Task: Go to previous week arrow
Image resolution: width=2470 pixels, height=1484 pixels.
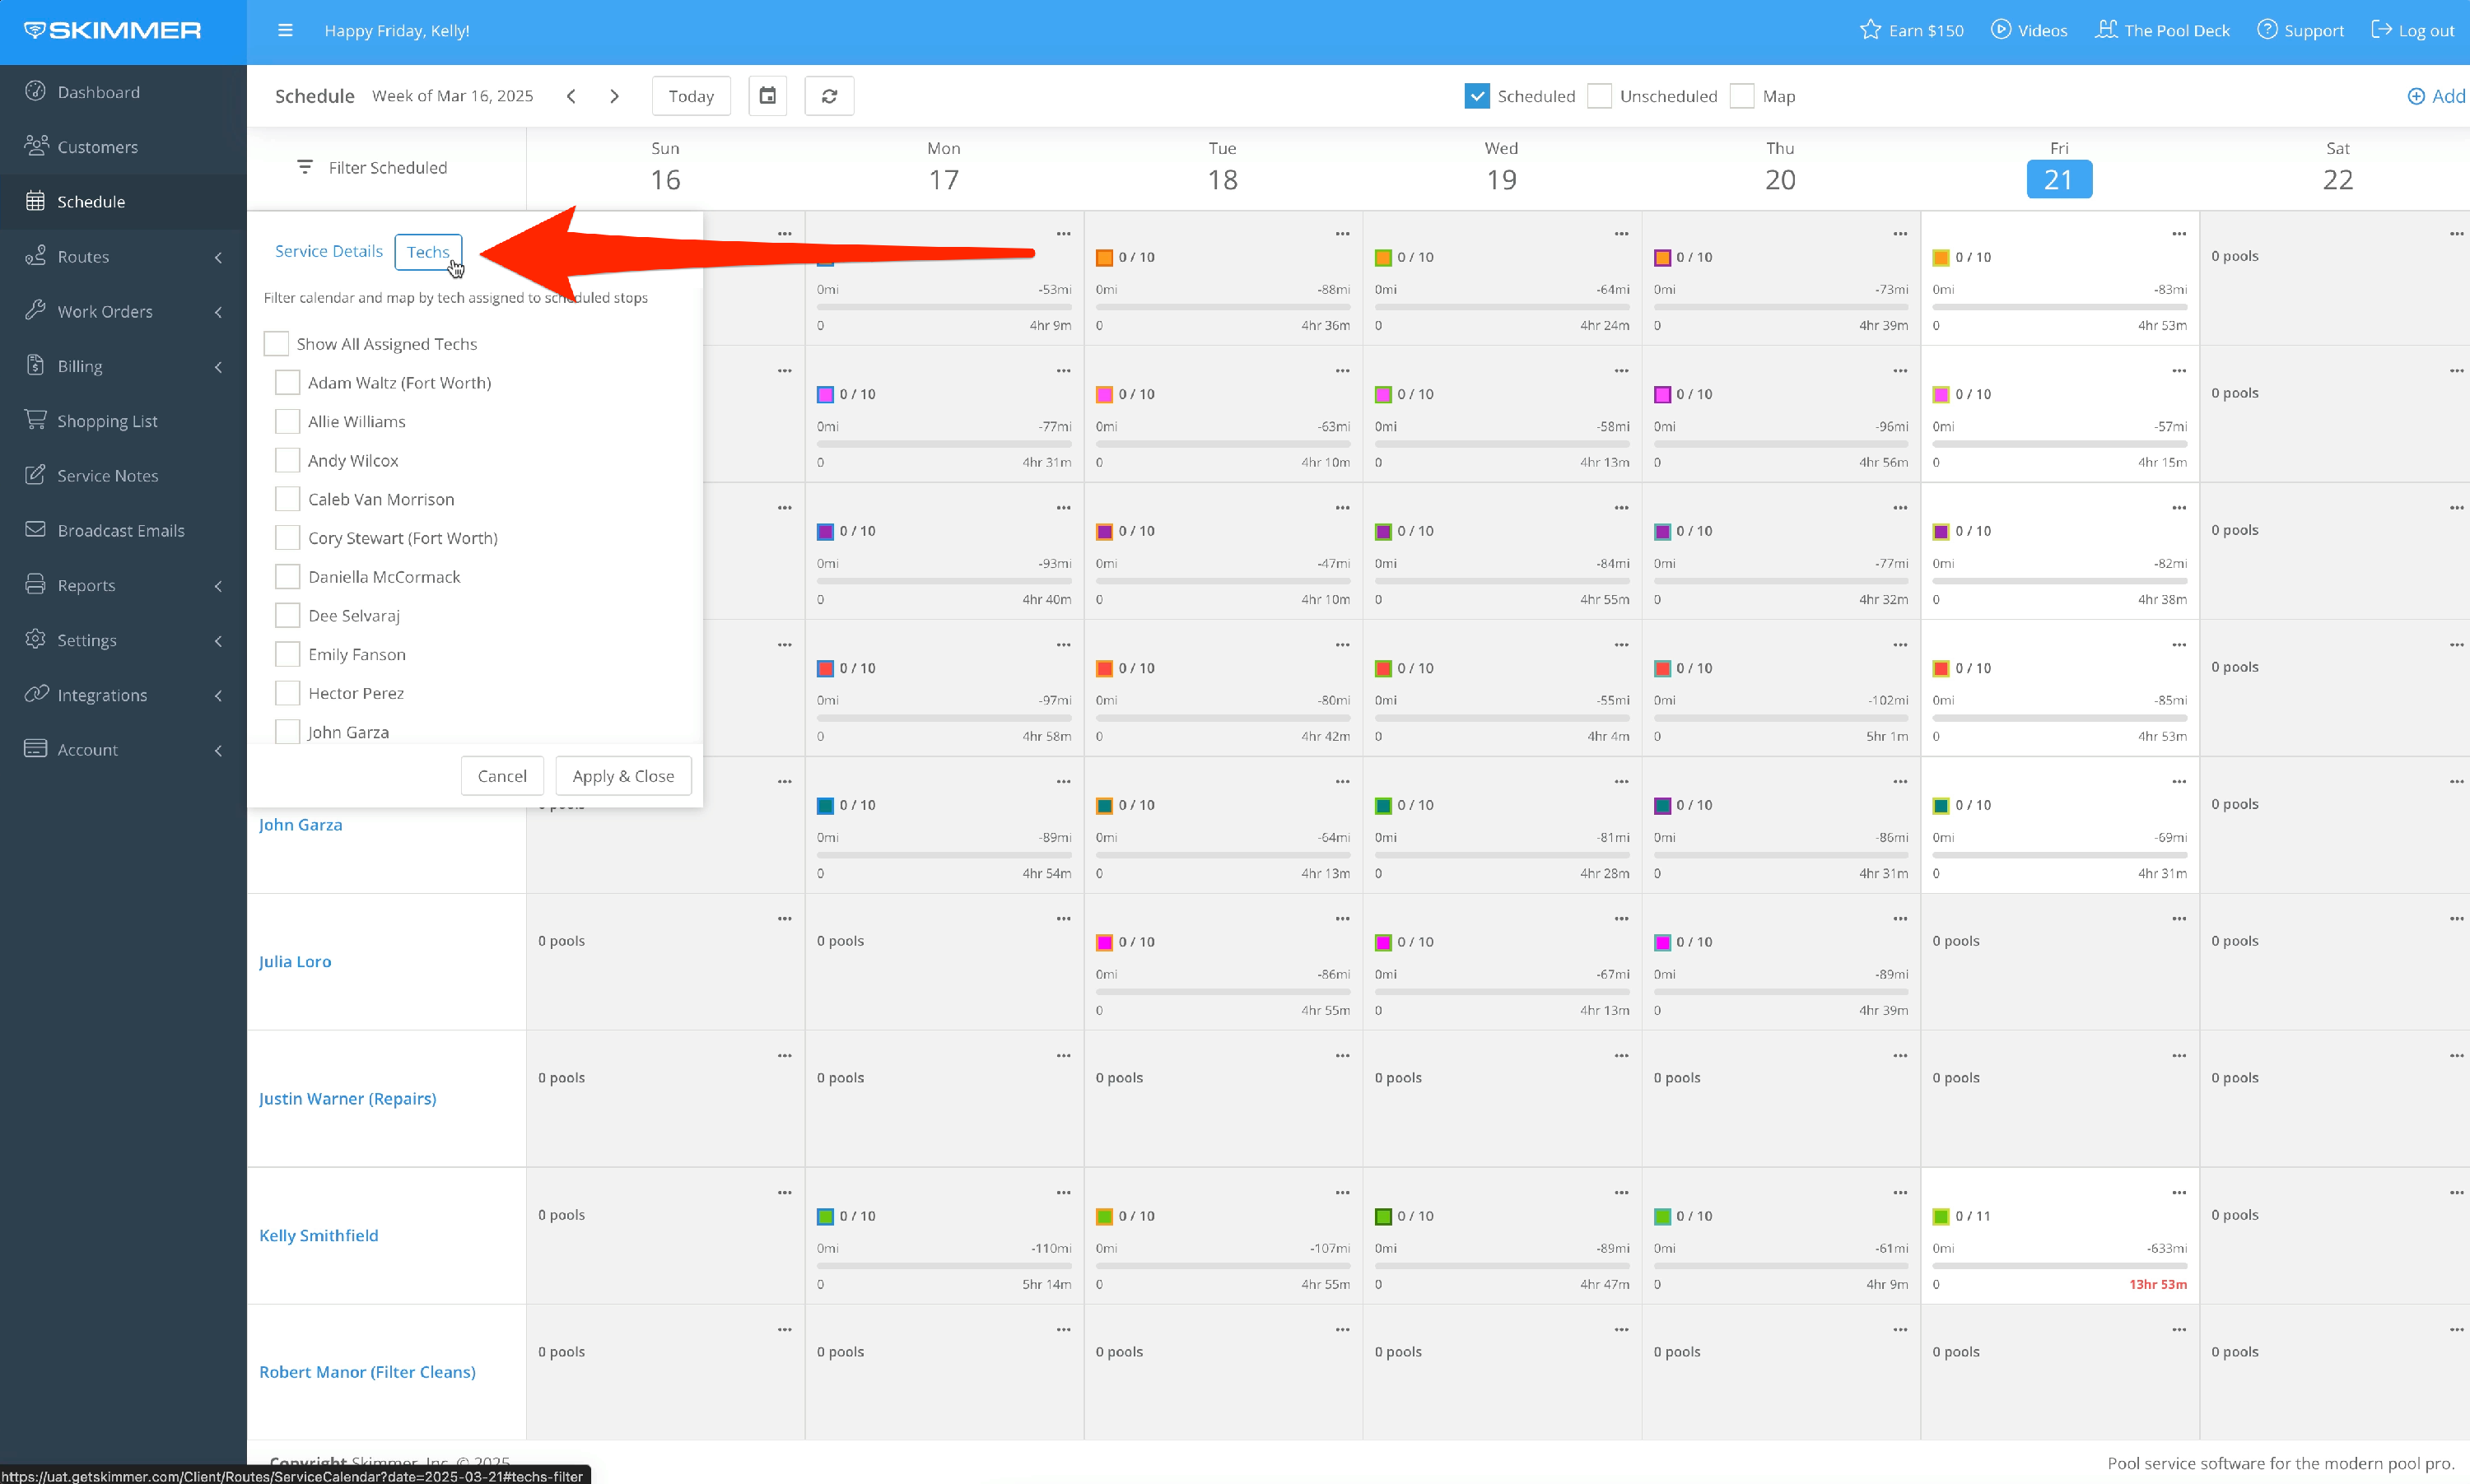Action: click(571, 96)
